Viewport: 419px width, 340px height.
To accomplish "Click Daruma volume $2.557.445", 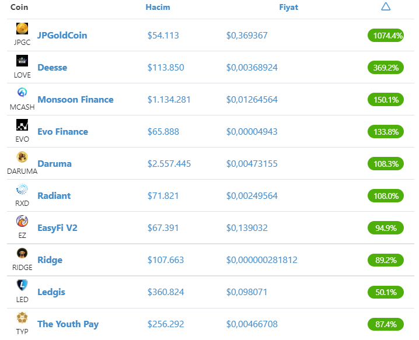I will [169, 163].
